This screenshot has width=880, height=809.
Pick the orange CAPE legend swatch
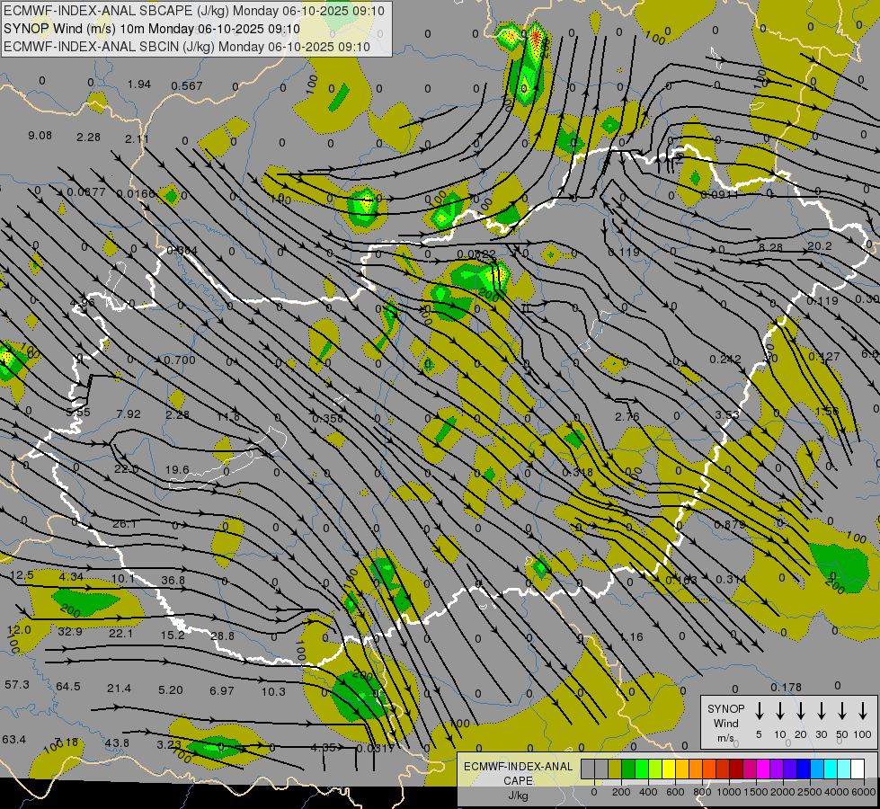pos(696,769)
